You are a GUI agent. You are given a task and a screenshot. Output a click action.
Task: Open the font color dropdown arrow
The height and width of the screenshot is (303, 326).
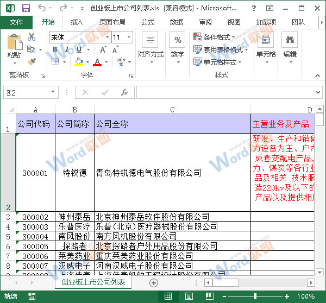click(x=106, y=62)
